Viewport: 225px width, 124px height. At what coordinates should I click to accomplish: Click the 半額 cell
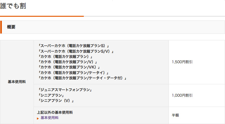pyautogui.click(x=175, y=115)
